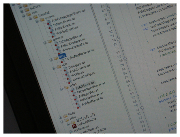The image size is (180, 137).
Task: Collapse the qing folder
Action: (x=51, y=60)
